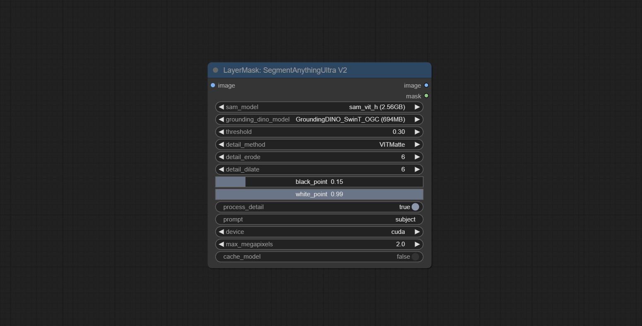Toggle process_detail switch off

(x=415, y=207)
